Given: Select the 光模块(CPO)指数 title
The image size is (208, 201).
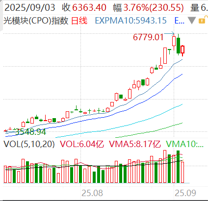Looking at the screenshot, I should tap(36, 21).
